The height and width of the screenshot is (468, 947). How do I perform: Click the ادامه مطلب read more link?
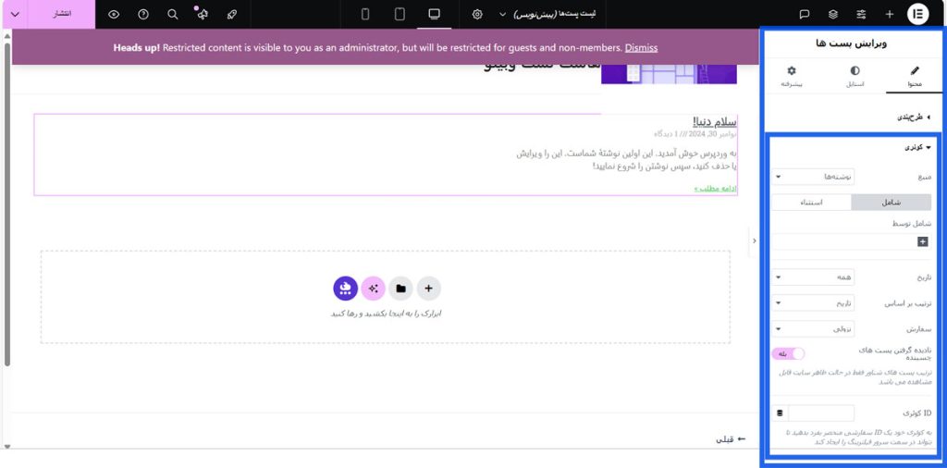coord(715,189)
